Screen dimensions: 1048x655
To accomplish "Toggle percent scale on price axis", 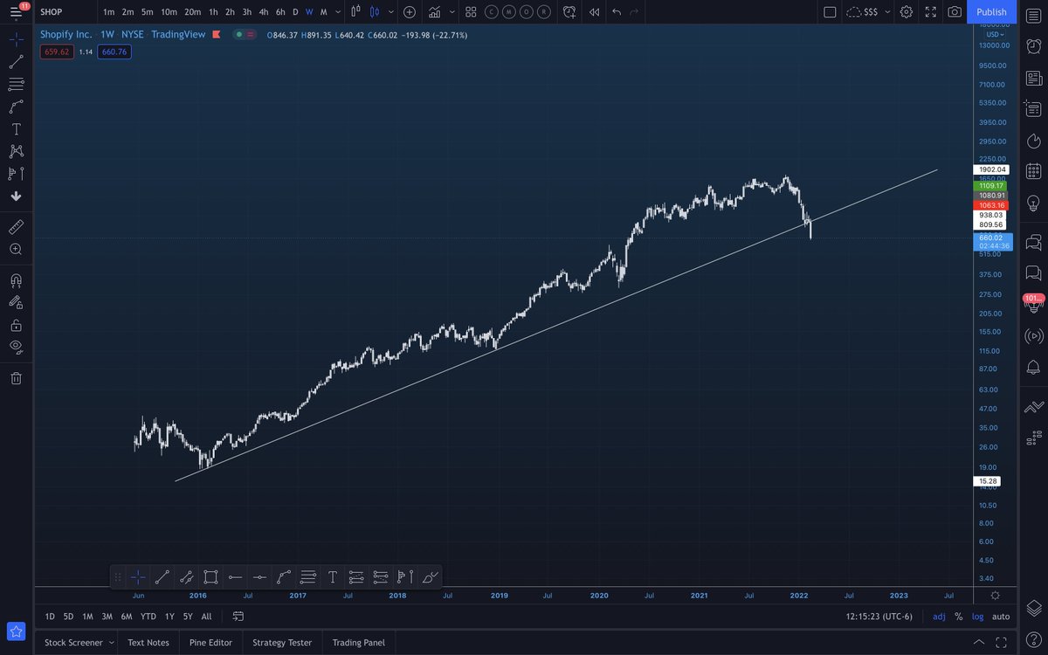I will [x=958, y=617].
